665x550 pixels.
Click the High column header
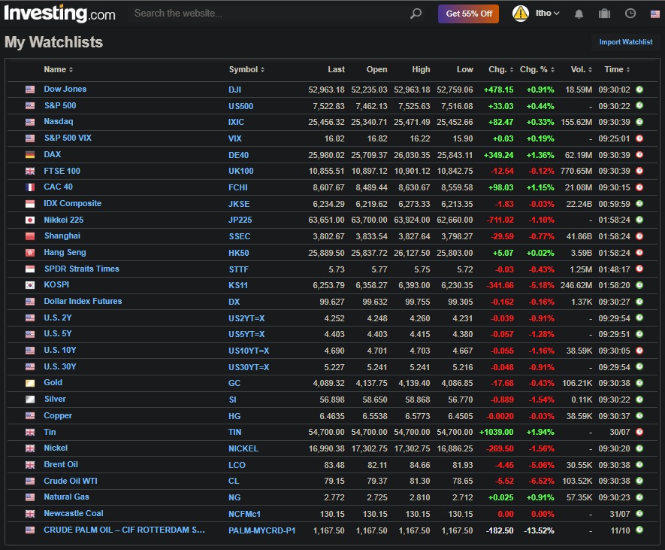(421, 70)
